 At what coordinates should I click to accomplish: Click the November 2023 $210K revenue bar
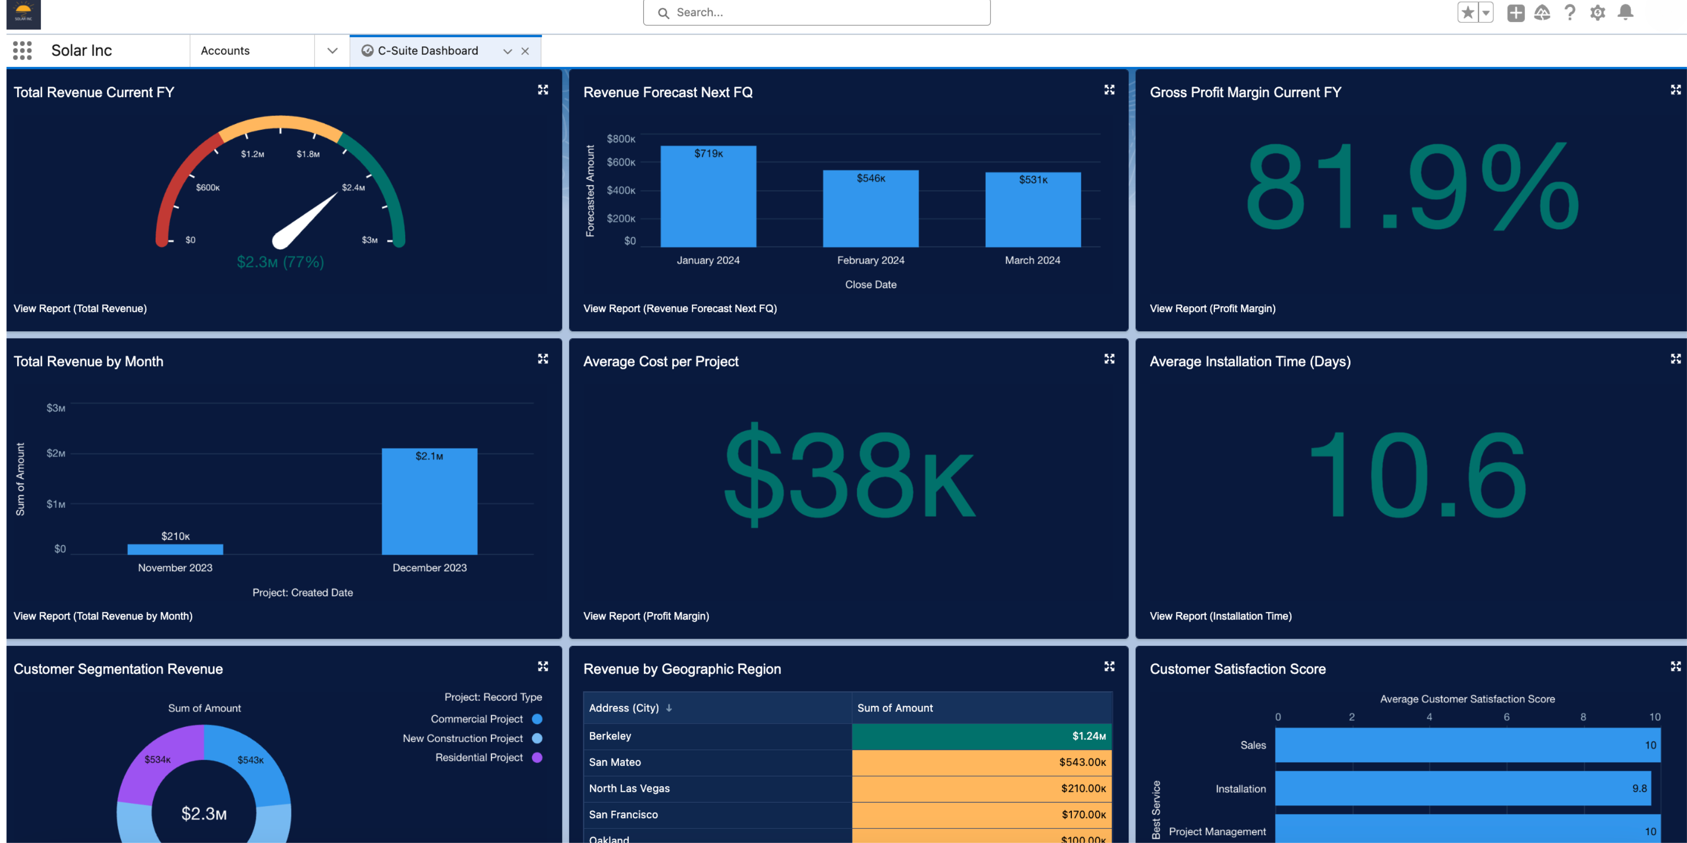(175, 549)
